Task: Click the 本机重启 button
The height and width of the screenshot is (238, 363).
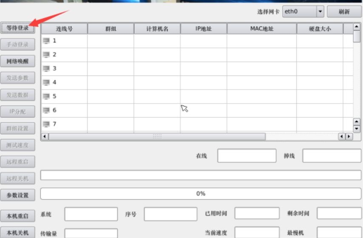Action: 17,216
